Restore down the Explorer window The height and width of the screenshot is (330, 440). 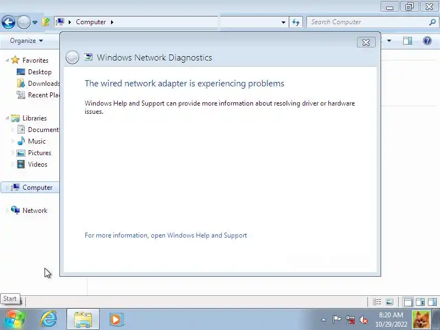click(409, 7)
